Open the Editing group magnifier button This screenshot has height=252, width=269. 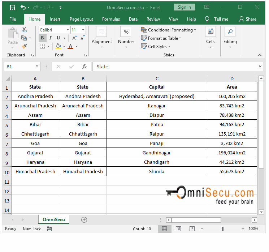click(230, 38)
